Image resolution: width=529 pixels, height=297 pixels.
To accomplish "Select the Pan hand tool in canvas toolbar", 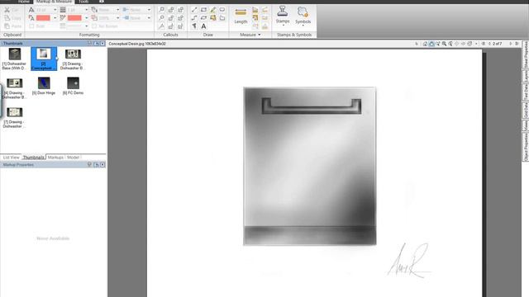I will point(431,44).
